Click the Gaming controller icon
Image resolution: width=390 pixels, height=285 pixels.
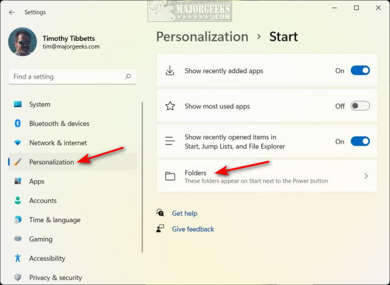tap(18, 239)
